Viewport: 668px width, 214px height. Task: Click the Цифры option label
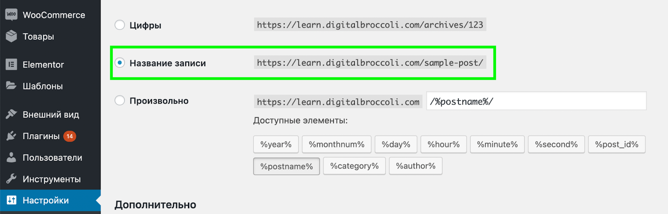145,25
